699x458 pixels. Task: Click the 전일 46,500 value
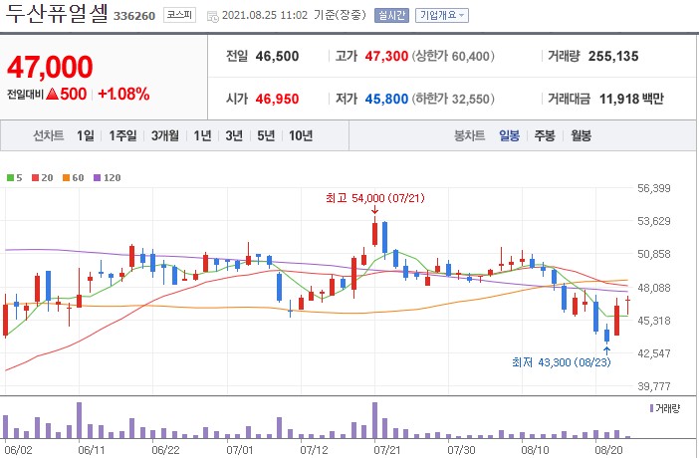pyautogui.click(x=277, y=56)
